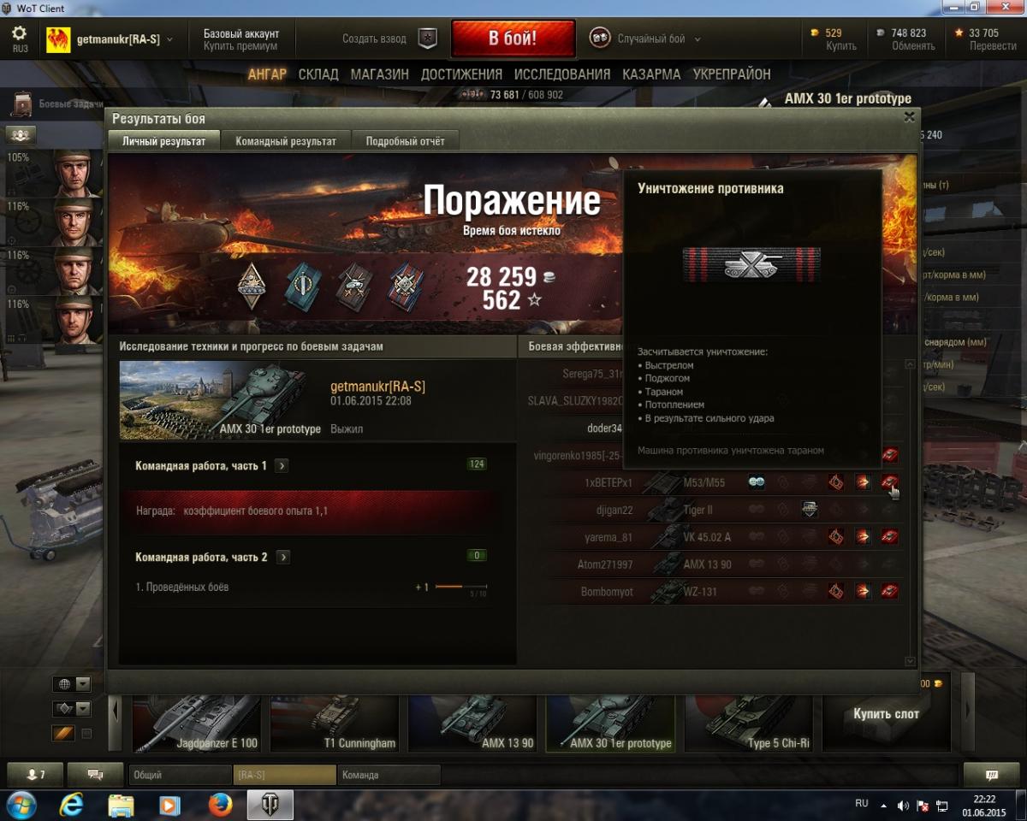Click Купить under gold balance
The image size is (1027, 821).
click(840, 46)
